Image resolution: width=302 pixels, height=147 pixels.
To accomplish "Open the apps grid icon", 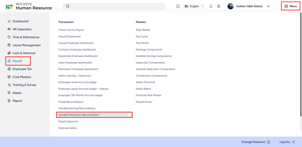I will click(x=219, y=6).
